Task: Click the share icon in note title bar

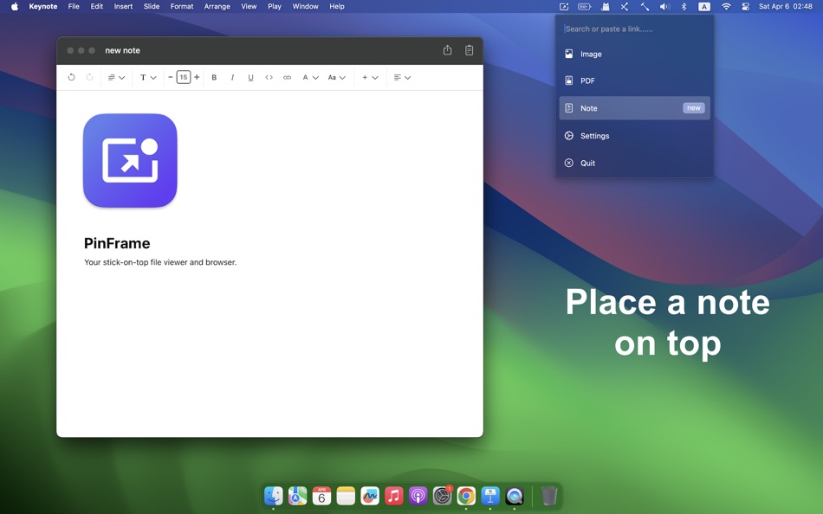Action: click(447, 50)
